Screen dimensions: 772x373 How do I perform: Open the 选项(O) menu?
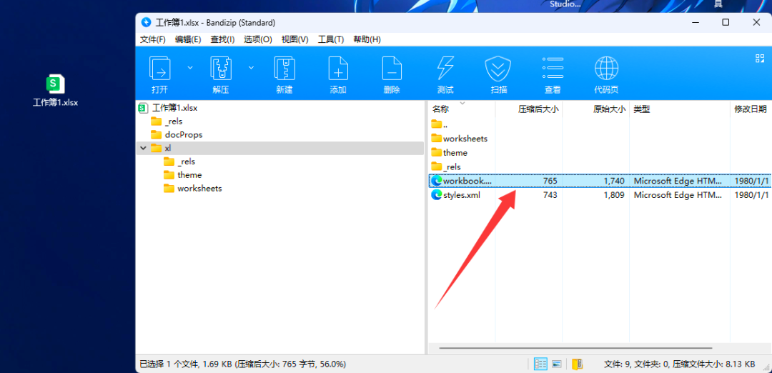coord(258,39)
